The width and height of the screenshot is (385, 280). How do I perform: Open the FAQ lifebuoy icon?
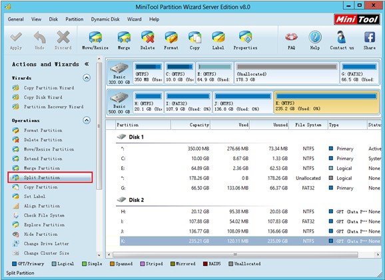pos(292,41)
